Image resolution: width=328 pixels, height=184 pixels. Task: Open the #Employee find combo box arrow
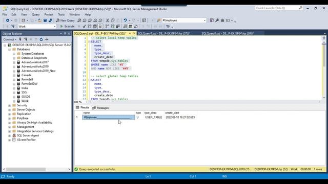click(204, 20)
